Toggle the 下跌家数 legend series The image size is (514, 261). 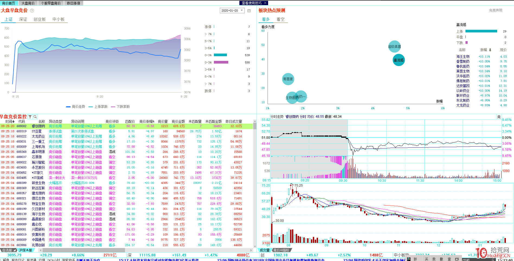point(120,107)
